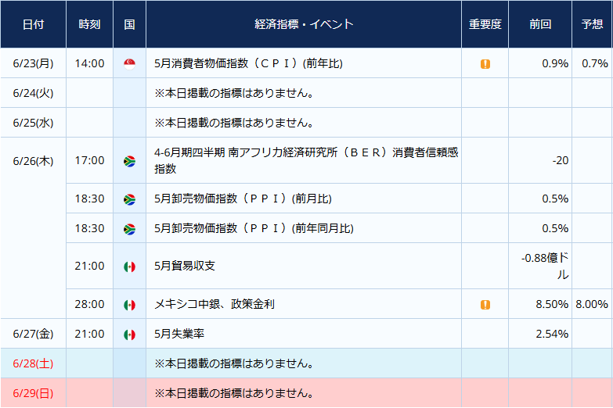This screenshot has width=613, height=408.
Task: Click the 重要度 column header
Action: coord(485,24)
